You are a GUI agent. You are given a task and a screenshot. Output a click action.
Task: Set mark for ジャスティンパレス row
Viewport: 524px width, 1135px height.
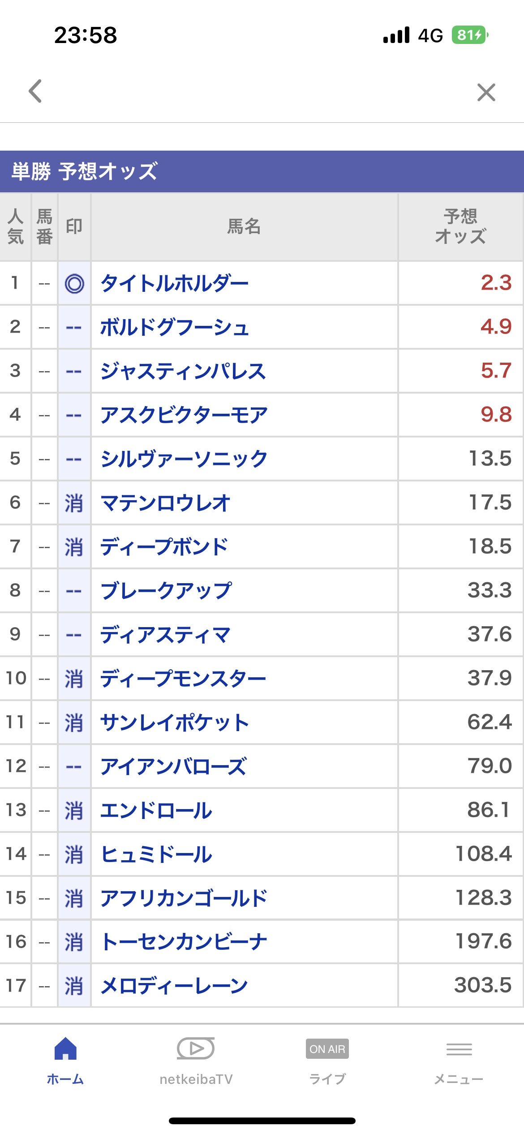74,371
